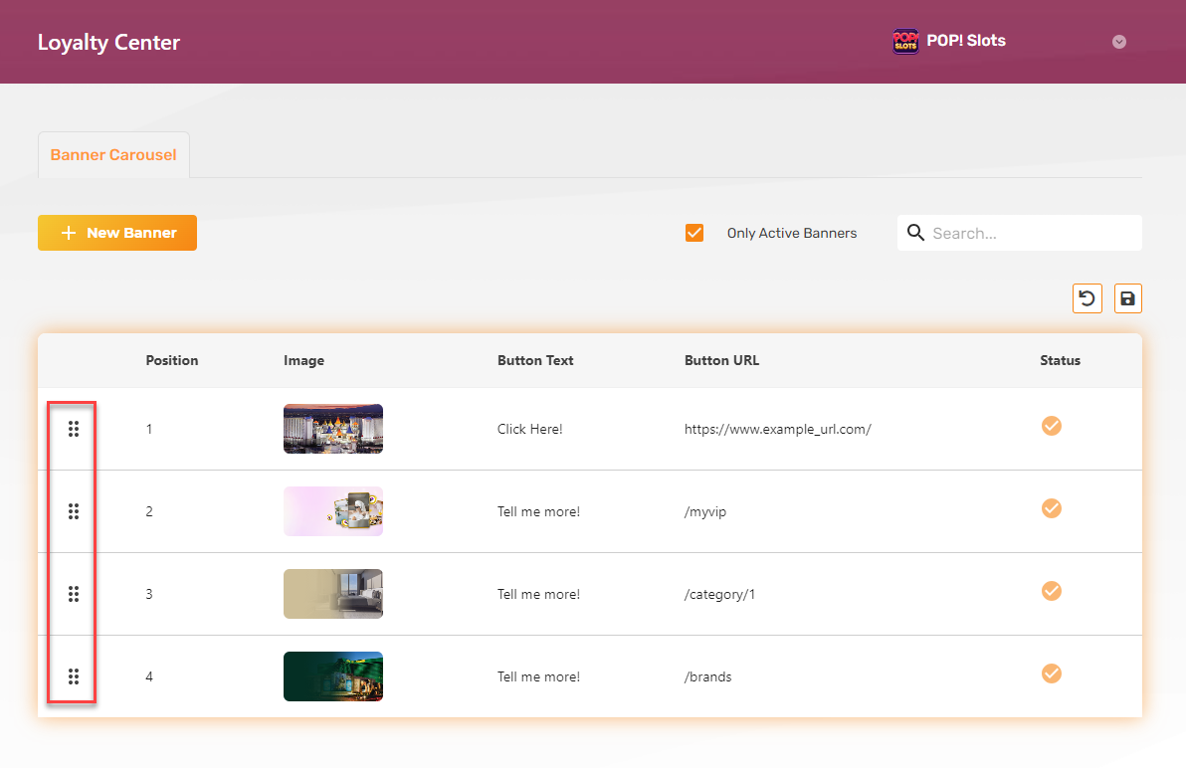Click the POP! Slots app logo icon

coord(905,41)
